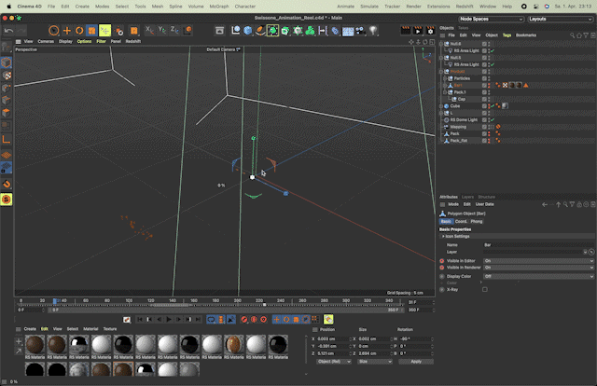This screenshot has height=386, width=597.
Task: Open Material Manager Create menu
Action: (30, 329)
